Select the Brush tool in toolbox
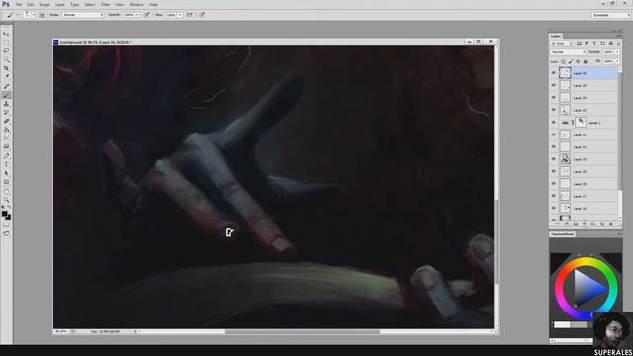 click(x=6, y=95)
